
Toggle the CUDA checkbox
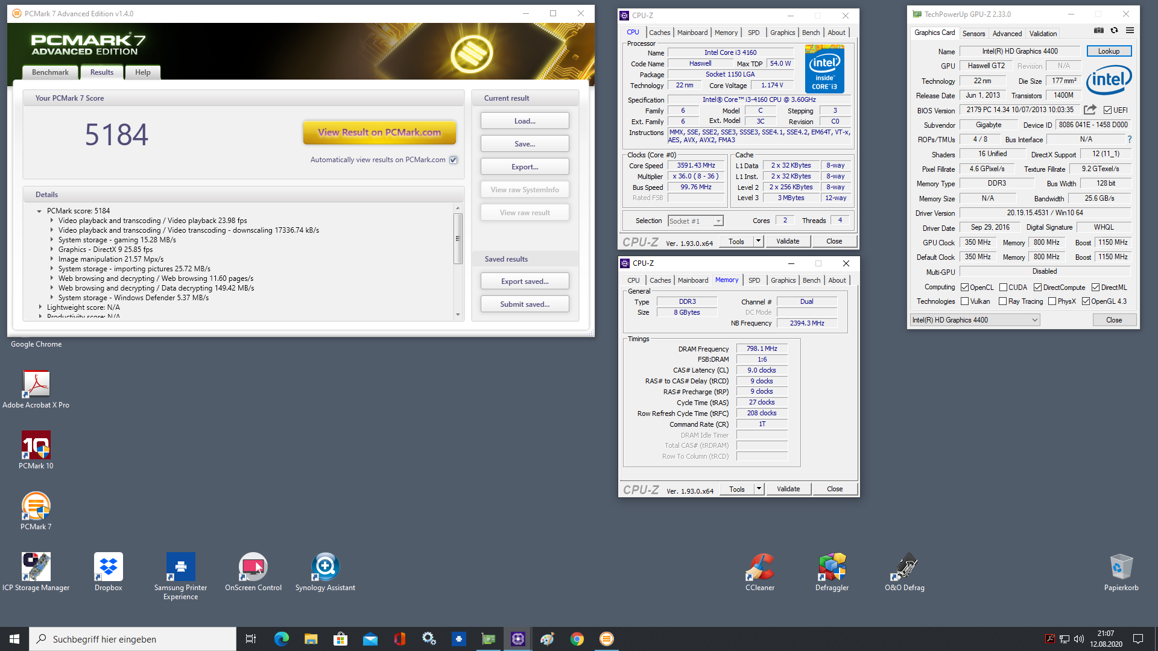[x=1003, y=287]
